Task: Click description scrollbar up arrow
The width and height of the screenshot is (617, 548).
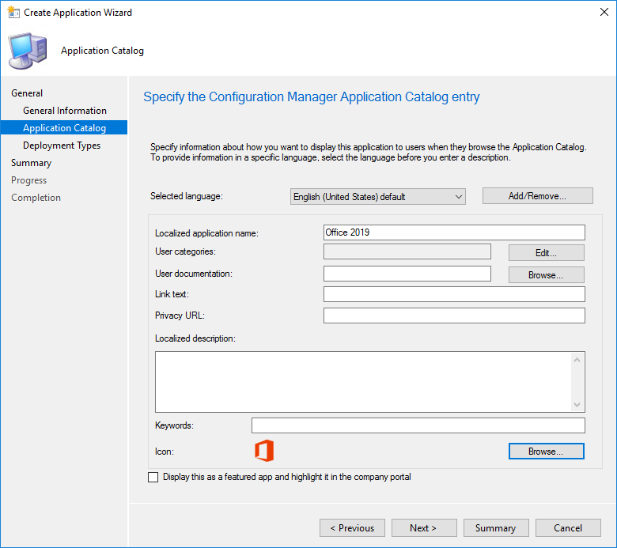Action: pos(577,360)
